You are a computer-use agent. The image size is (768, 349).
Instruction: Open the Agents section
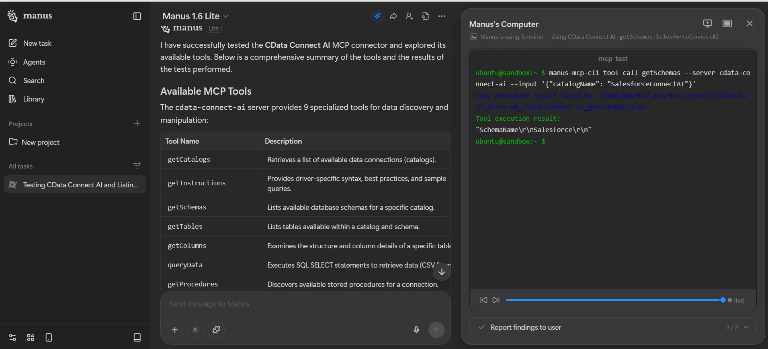coord(34,62)
